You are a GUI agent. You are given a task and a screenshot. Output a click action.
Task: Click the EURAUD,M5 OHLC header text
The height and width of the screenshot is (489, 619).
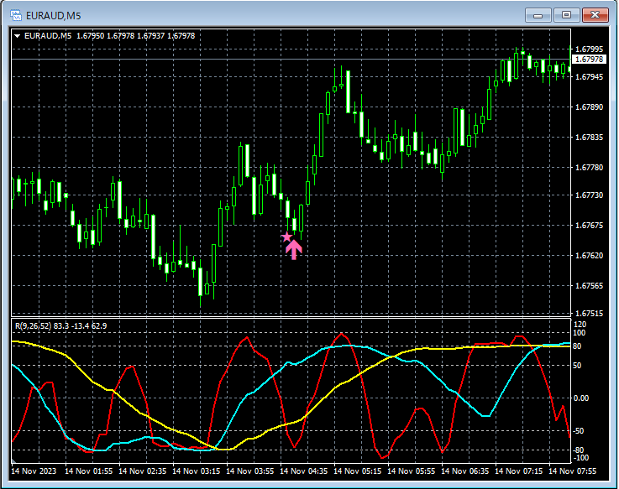click(109, 36)
